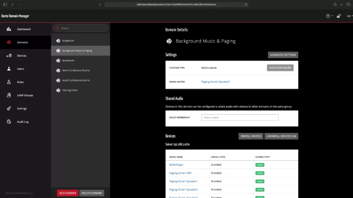Click the red Add Domain button

pyautogui.click(x=67, y=193)
